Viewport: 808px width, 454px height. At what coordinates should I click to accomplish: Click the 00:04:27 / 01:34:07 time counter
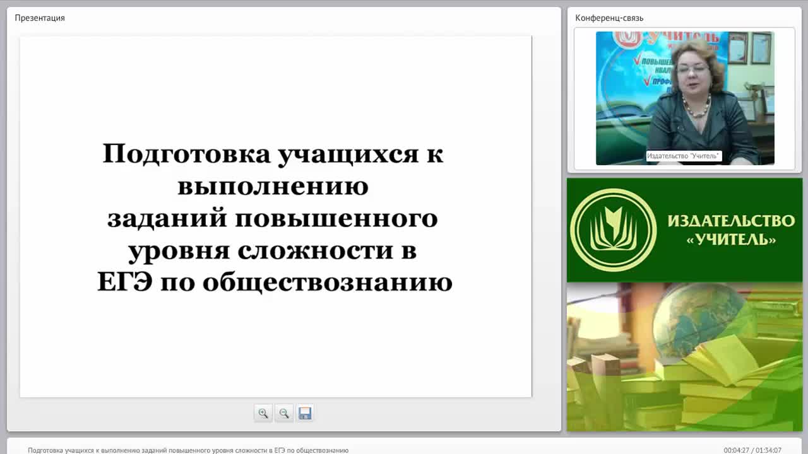click(752, 450)
